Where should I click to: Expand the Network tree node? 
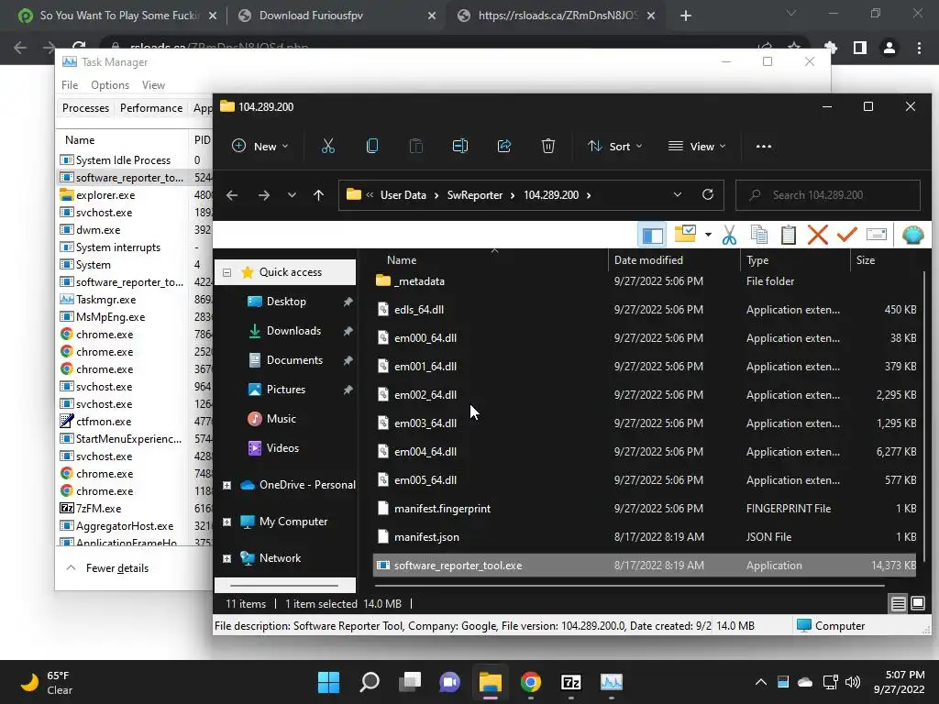[x=227, y=558]
